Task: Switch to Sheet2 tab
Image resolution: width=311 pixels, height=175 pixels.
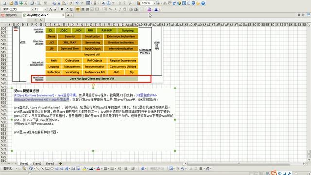Action: tap(37, 164)
